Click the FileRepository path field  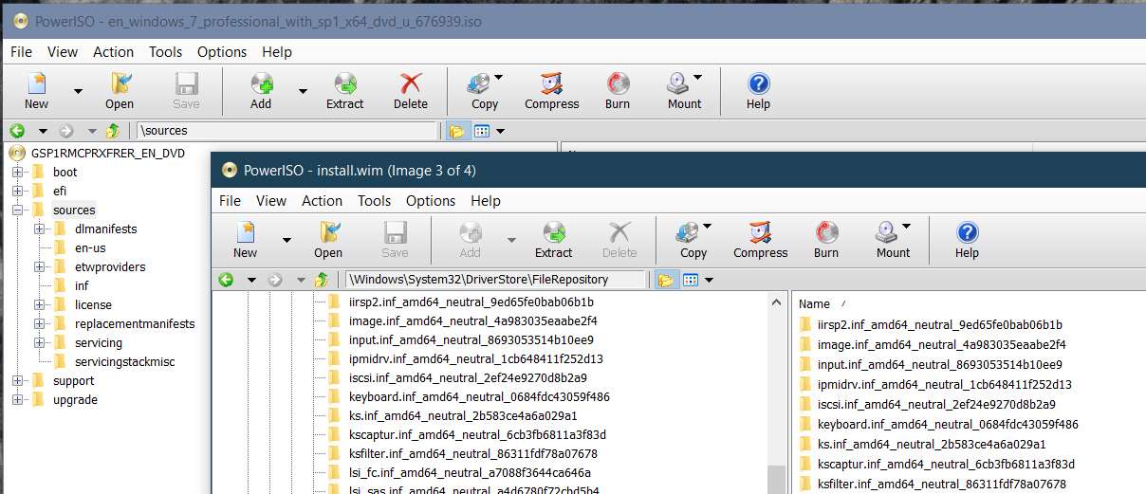(x=496, y=280)
